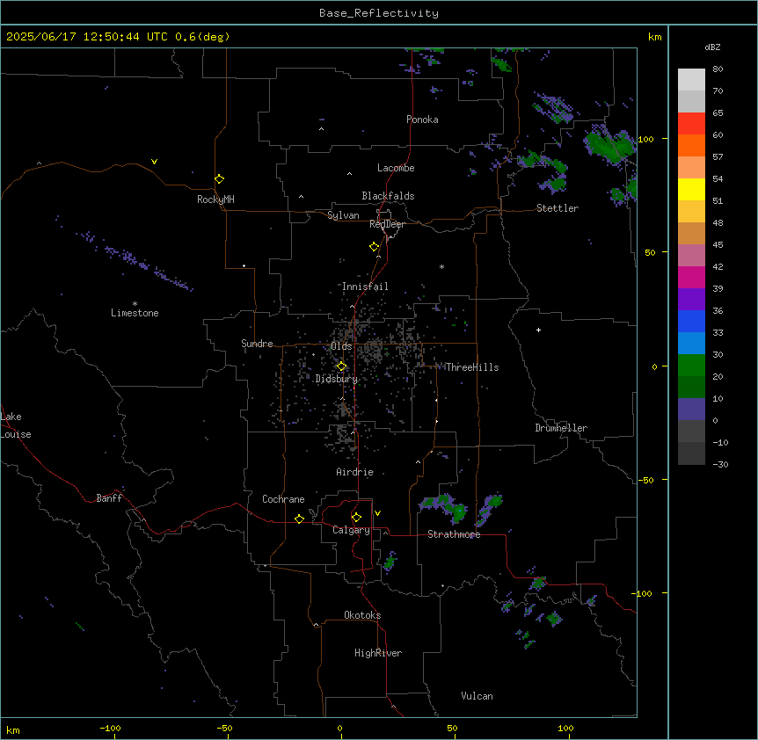Select the RockyMH label
This screenshot has width=758, height=740.
point(215,200)
